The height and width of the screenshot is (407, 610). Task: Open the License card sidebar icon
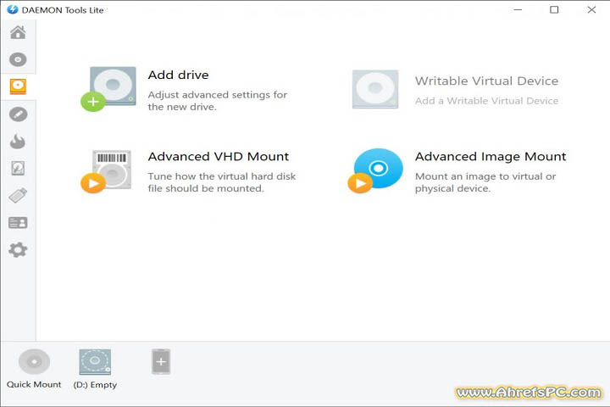pos(18,223)
